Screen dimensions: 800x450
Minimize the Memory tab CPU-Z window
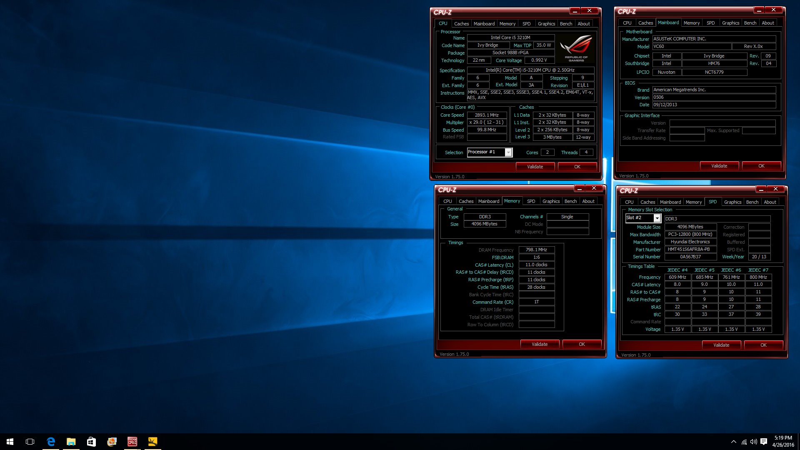pyautogui.click(x=579, y=188)
